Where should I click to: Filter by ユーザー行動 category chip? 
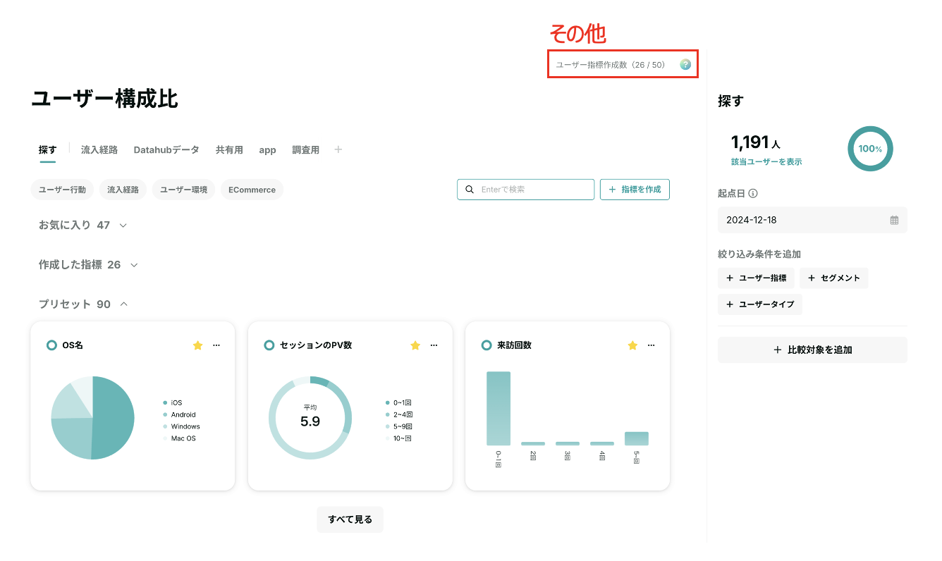[x=62, y=190]
